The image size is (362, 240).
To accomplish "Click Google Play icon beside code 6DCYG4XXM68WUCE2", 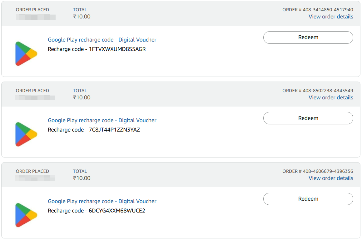I will coord(26,215).
